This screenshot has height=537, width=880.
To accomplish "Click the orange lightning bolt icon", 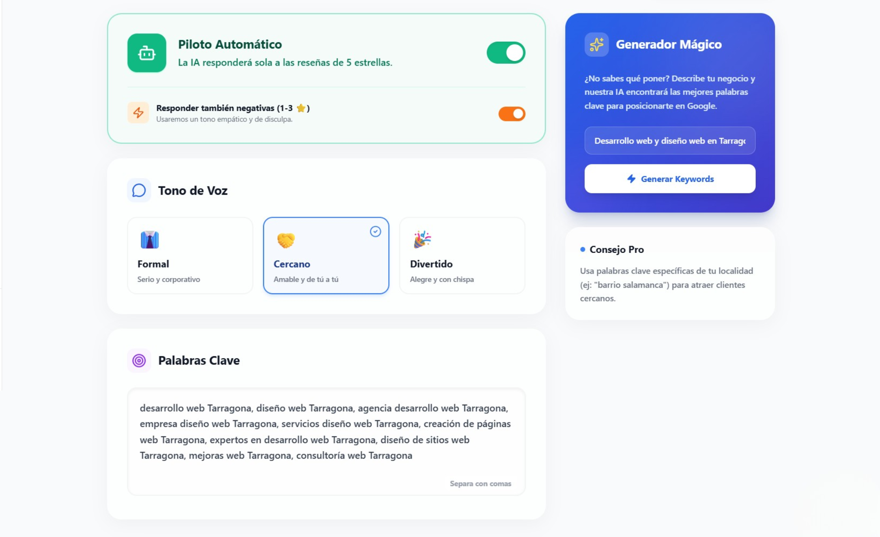I will [138, 113].
